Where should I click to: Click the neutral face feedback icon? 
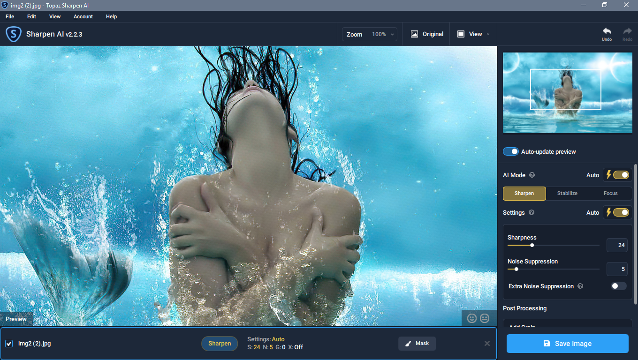click(x=485, y=318)
